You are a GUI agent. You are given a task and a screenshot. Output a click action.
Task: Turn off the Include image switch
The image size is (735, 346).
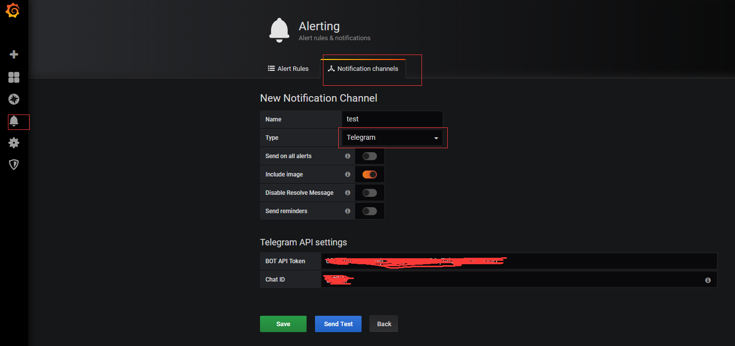(x=369, y=174)
